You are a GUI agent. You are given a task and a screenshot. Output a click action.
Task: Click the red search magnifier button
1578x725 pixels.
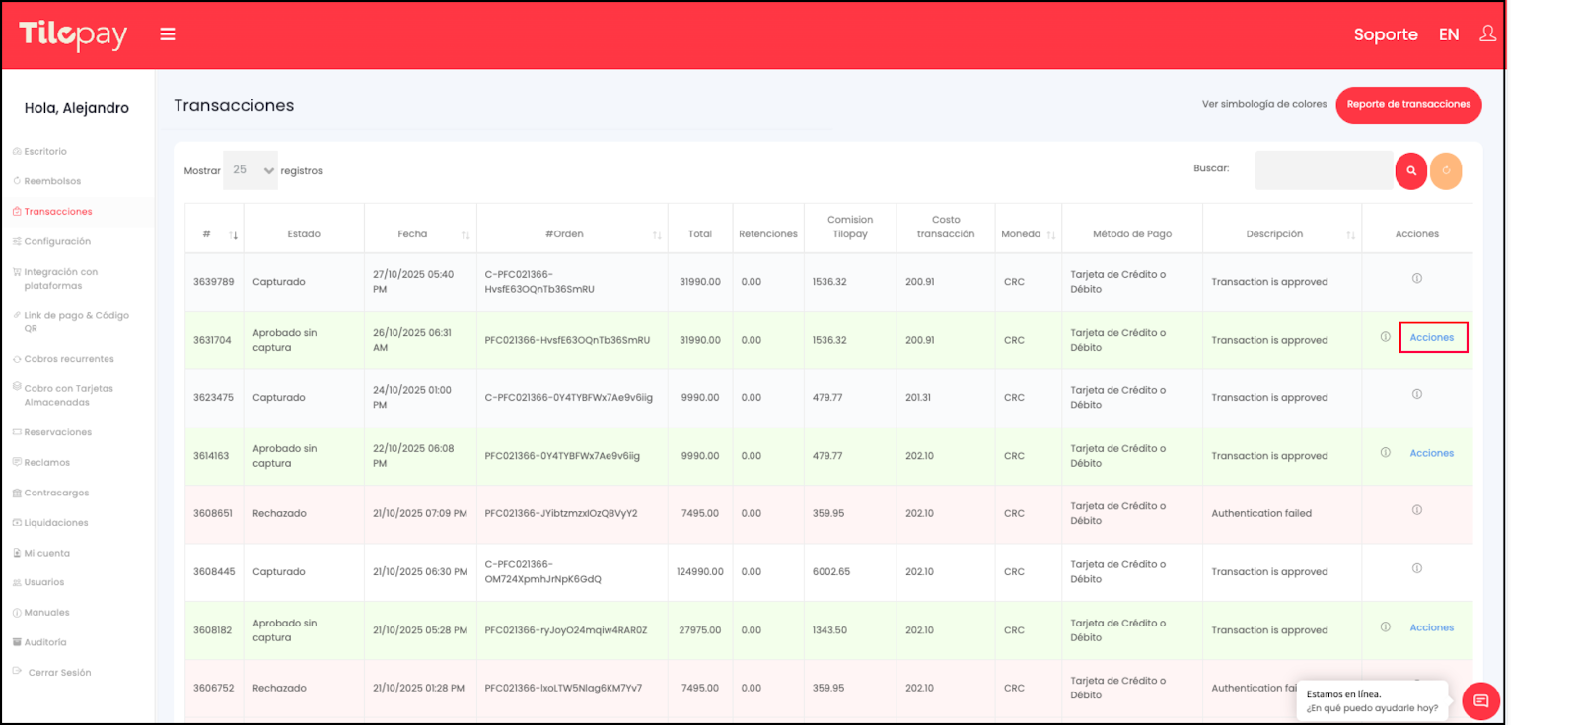[x=1410, y=170]
